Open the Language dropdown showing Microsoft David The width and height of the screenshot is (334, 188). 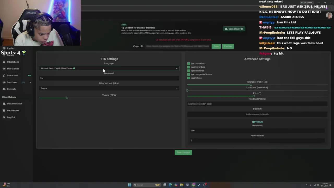(x=109, y=68)
